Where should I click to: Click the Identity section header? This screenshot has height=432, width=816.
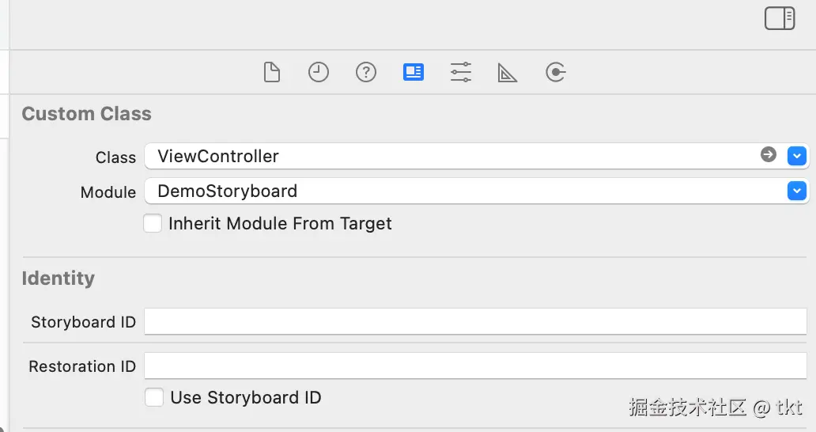(x=58, y=279)
